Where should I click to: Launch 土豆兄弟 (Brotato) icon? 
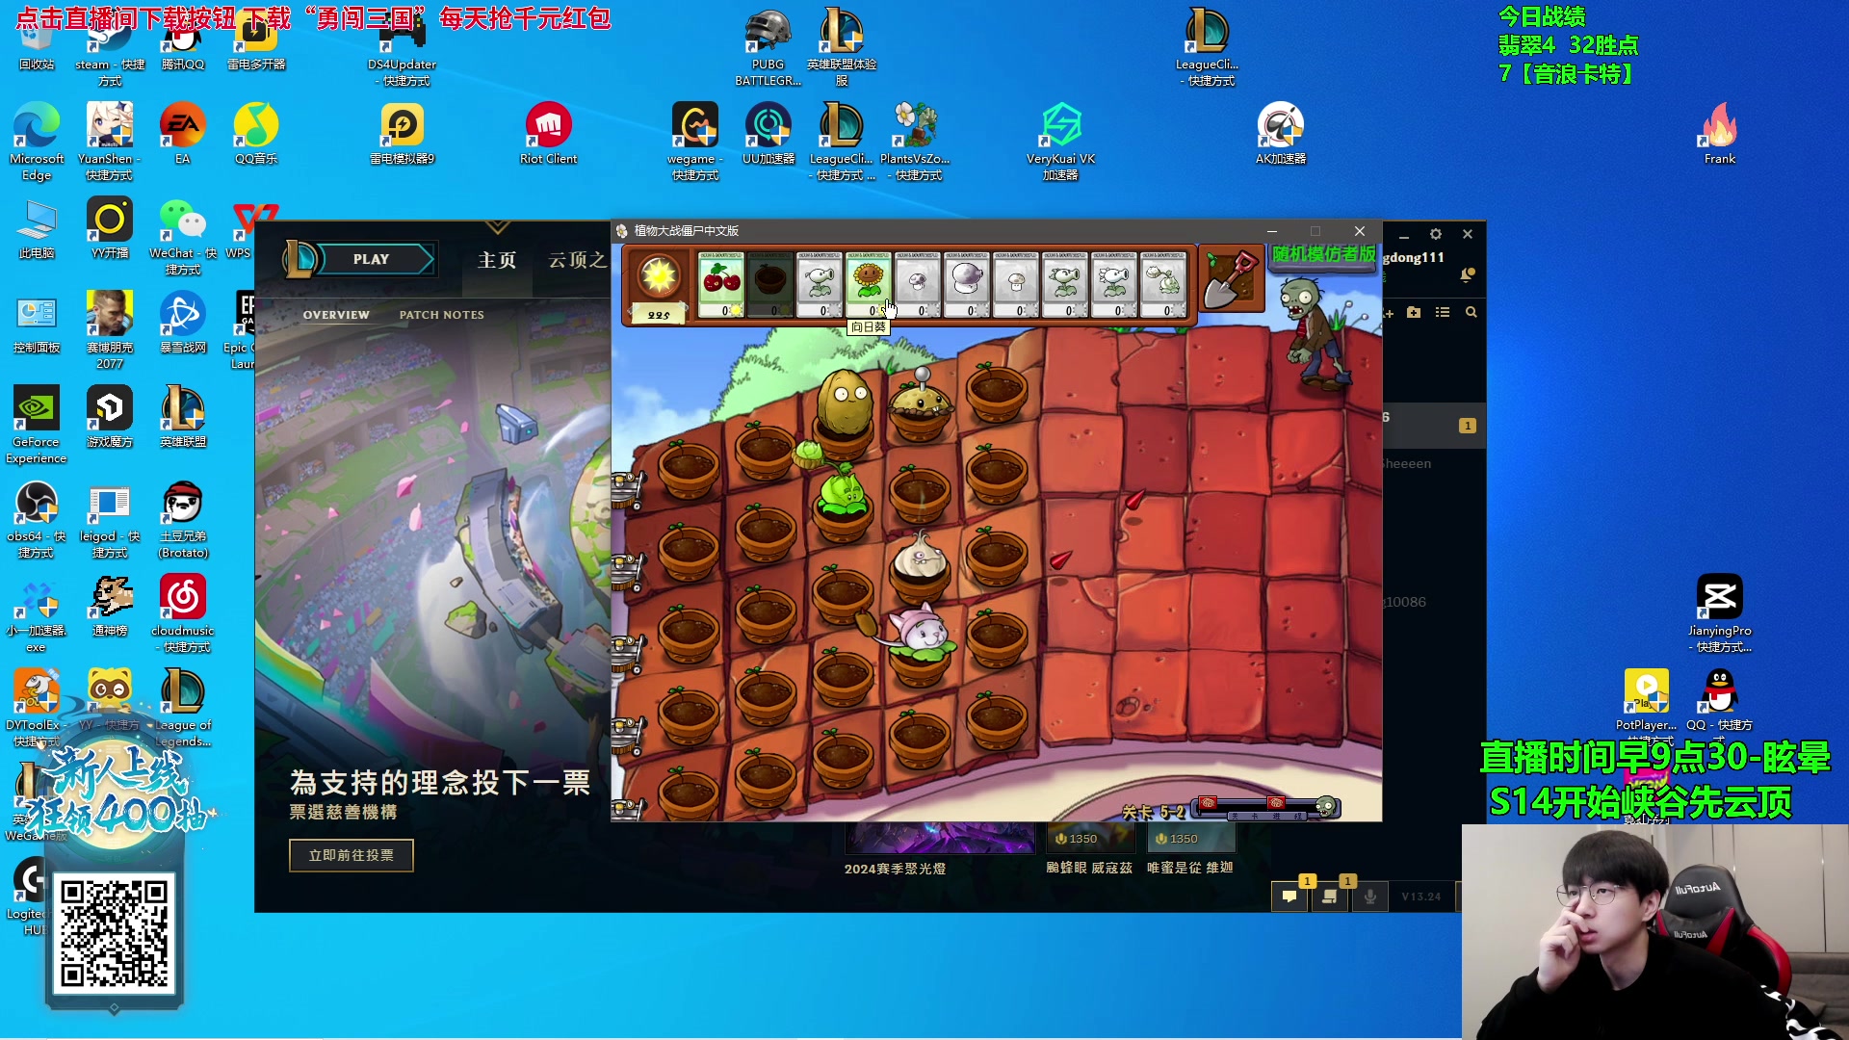point(183,519)
